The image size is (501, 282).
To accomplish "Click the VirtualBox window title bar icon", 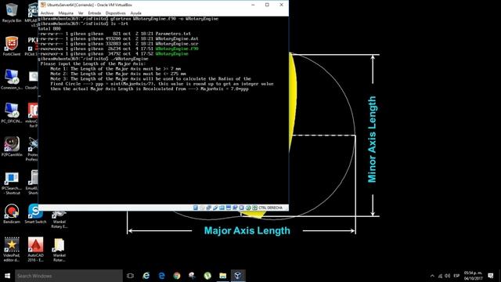I will 43,5.
